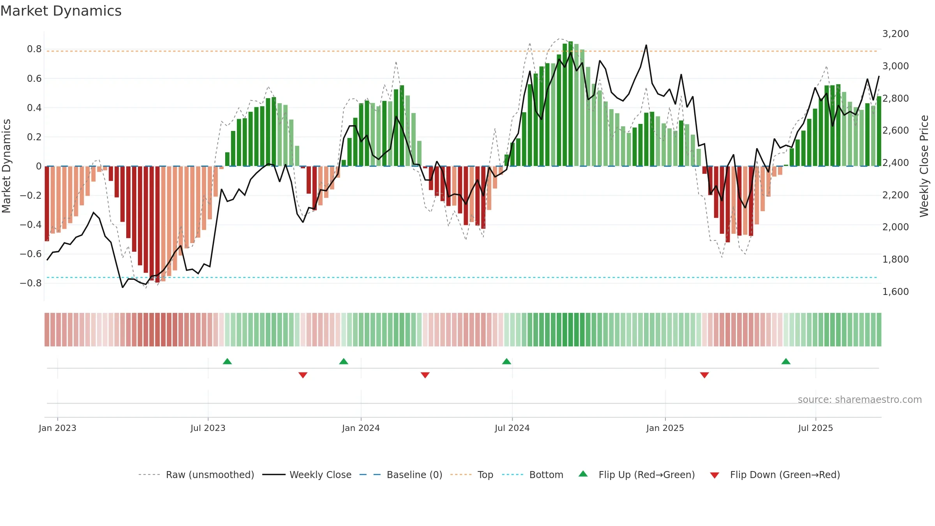Viewport: 935px width, 526px height.
Task: Click the 2,000 right-axis price label
Action: (x=896, y=227)
